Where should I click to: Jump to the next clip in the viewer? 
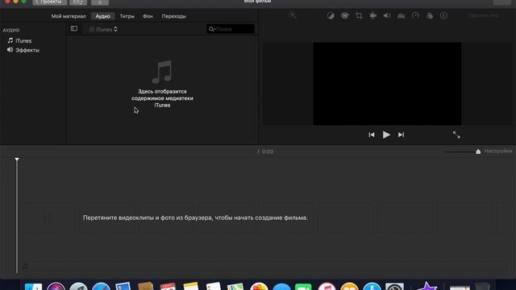coord(401,135)
